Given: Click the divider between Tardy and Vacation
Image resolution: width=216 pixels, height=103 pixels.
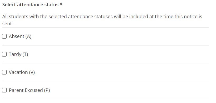Looking at the screenshot, I should 105,63.
